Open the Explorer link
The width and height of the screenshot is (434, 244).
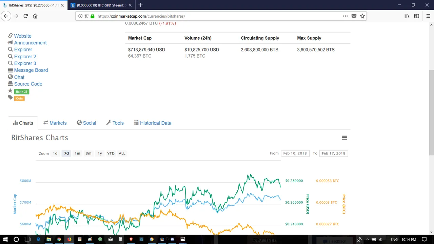click(23, 49)
